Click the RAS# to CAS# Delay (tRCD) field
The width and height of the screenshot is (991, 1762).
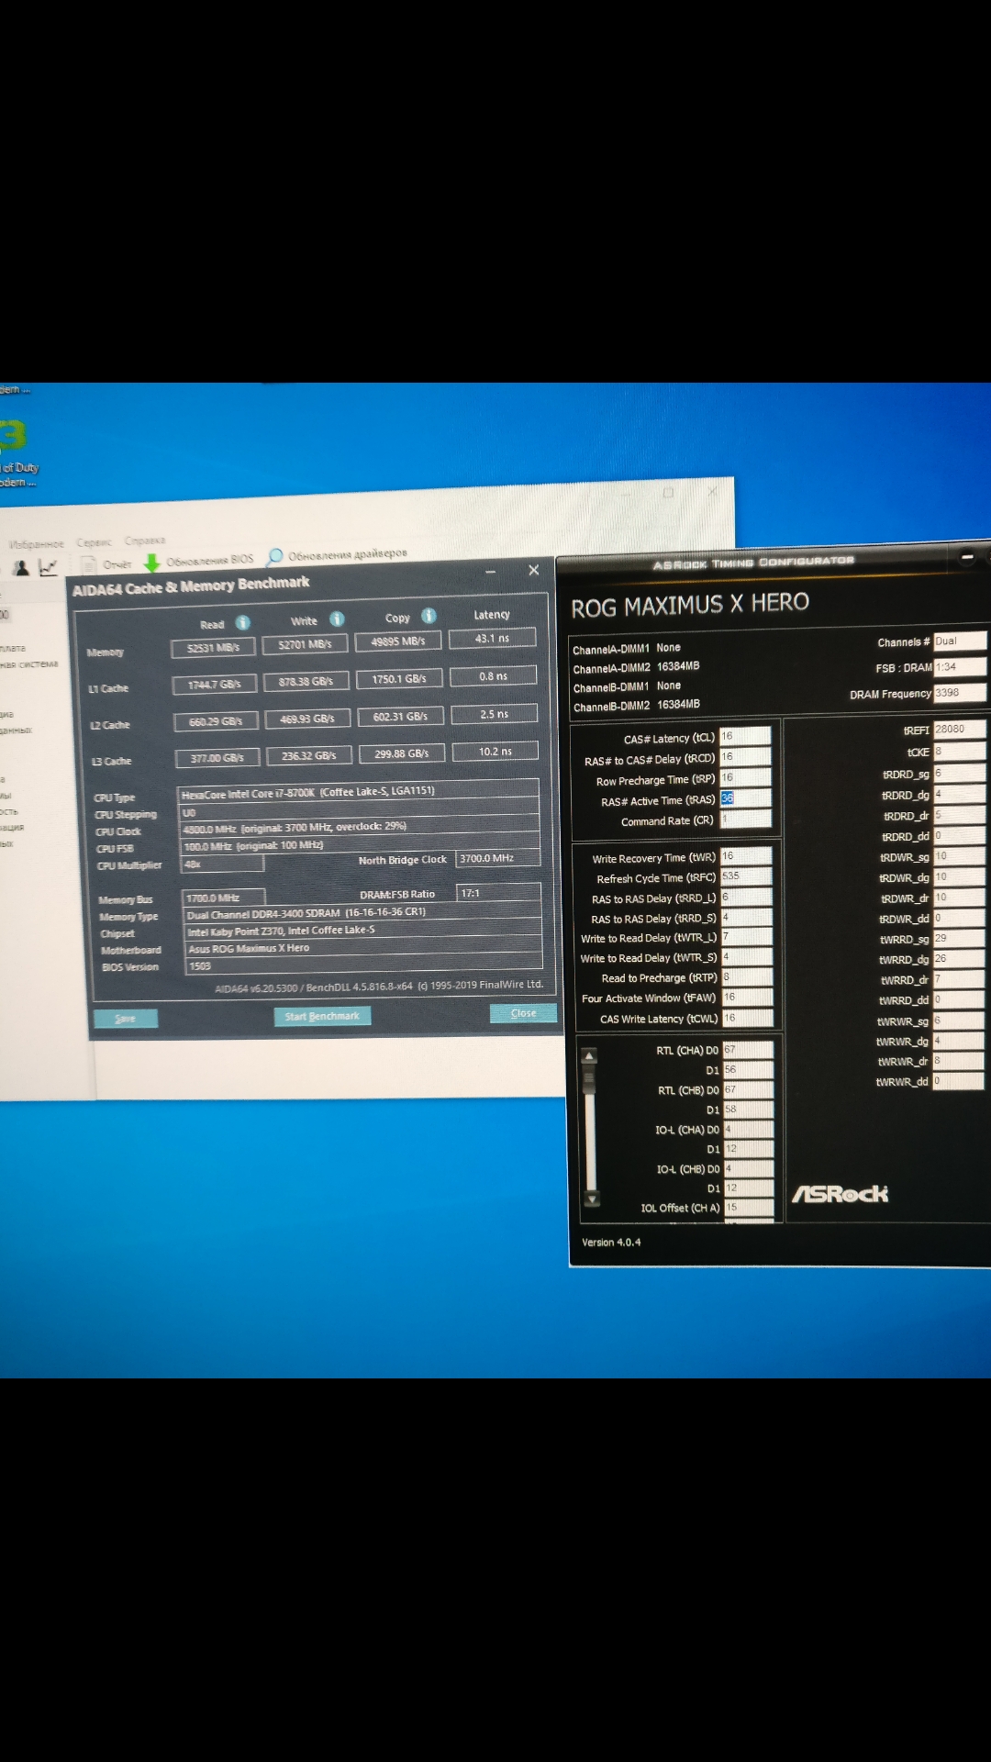pos(745,757)
